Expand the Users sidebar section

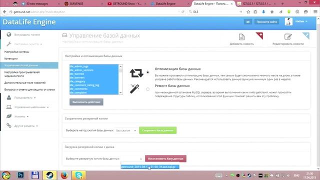(25, 98)
